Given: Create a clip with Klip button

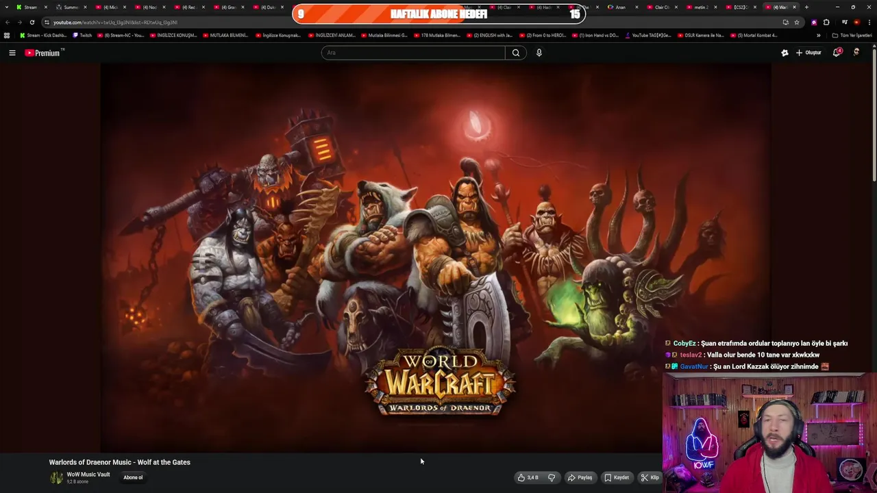Looking at the screenshot, I should pos(650,477).
